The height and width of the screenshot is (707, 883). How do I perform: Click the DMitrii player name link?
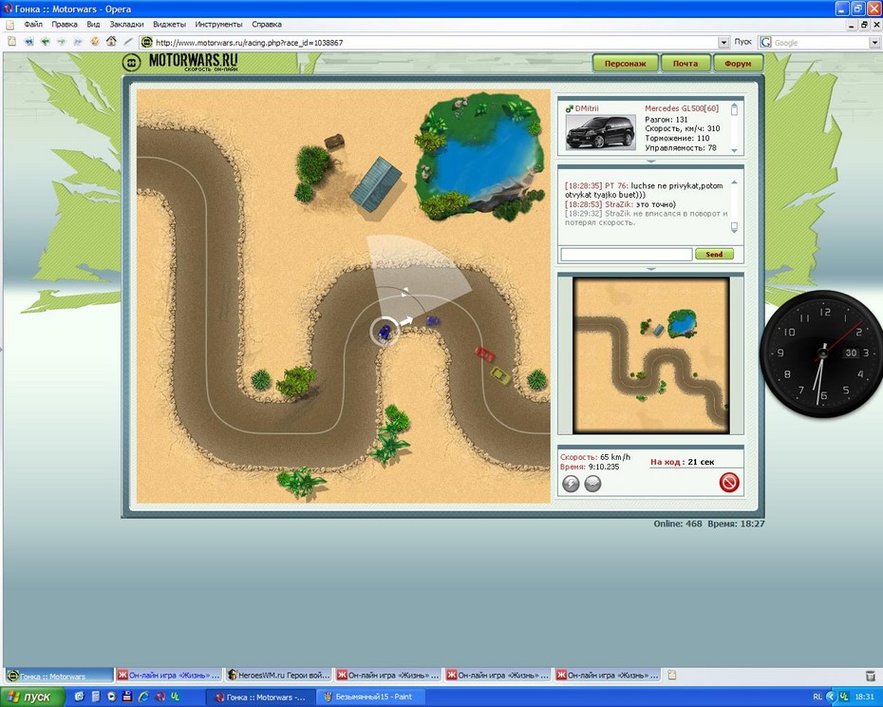[x=587, y=108]
